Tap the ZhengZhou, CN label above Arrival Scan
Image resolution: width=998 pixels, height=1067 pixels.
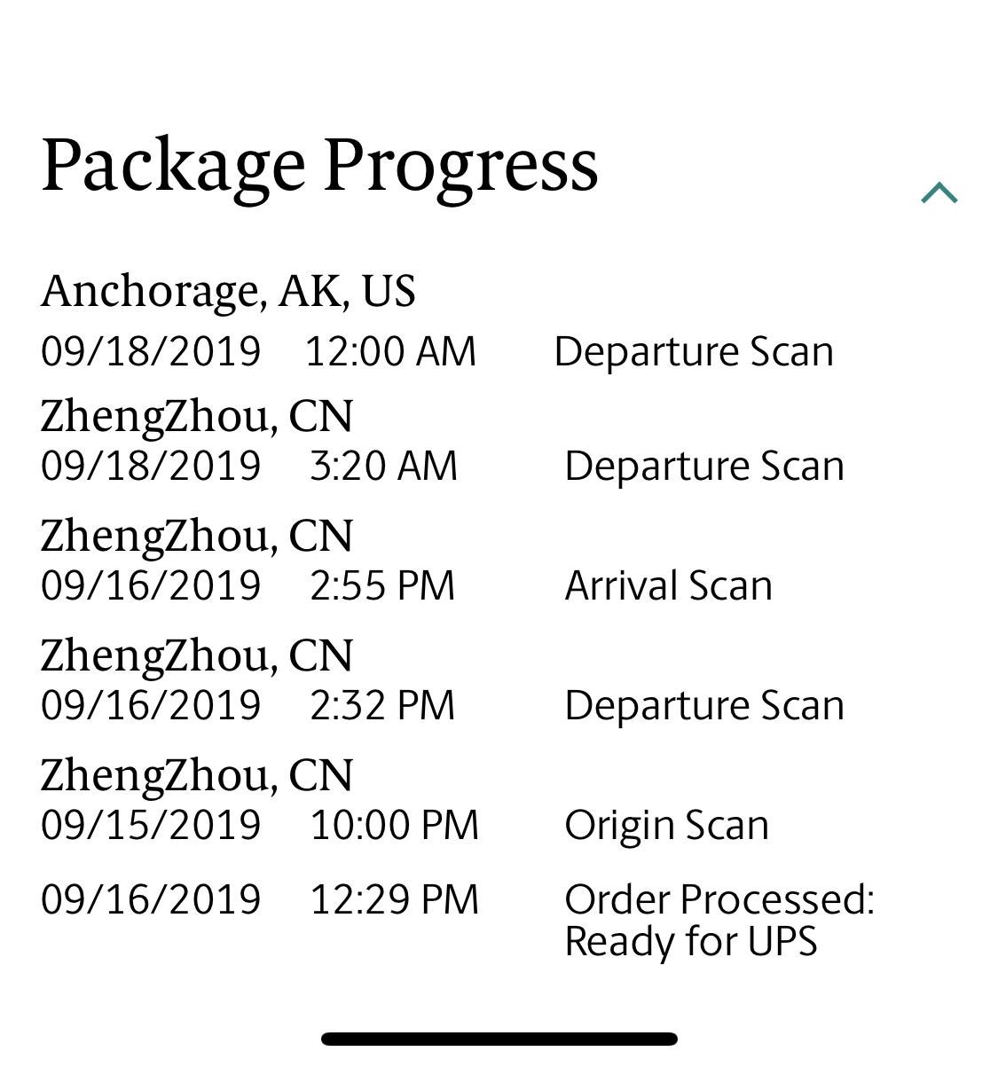coord(197,537)
